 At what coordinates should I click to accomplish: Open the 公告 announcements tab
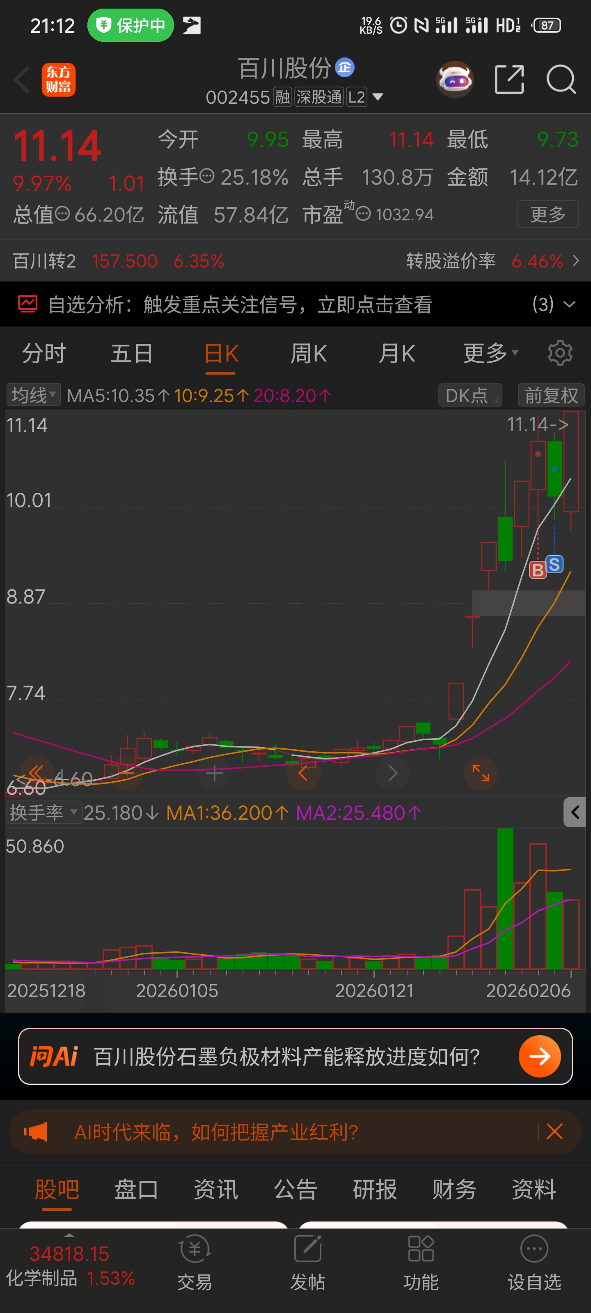pyautogui.click(x=295, y=1189)
